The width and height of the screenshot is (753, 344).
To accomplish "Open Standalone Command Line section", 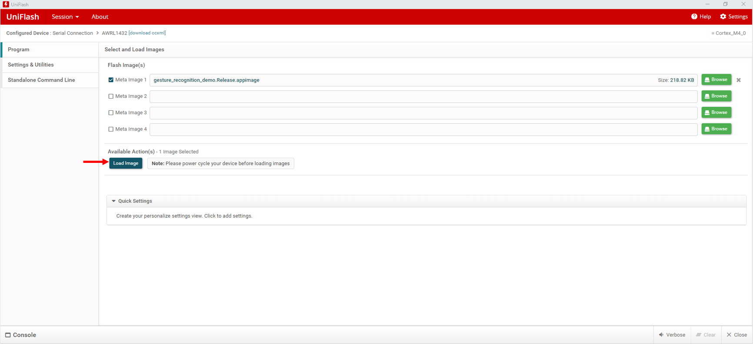I will coord(50,80).
